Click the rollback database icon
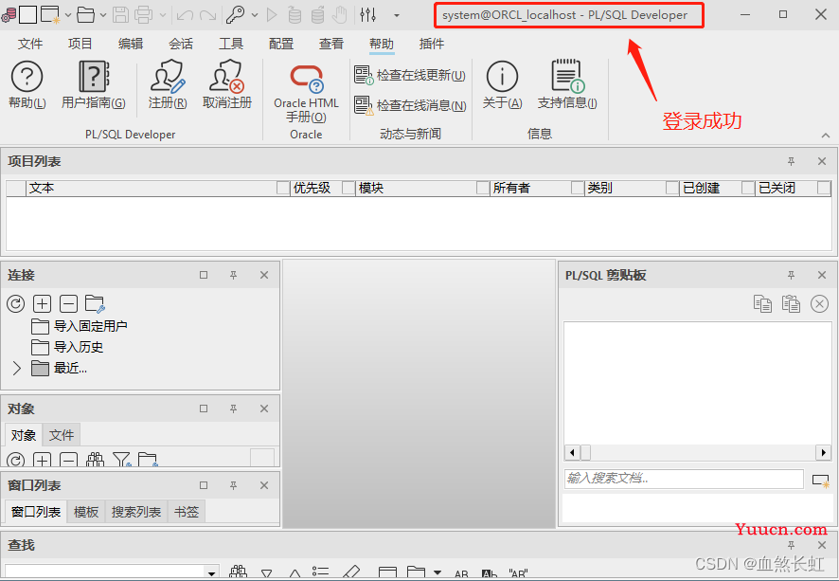Screen dimensions: 839x581 click(318, 15)
